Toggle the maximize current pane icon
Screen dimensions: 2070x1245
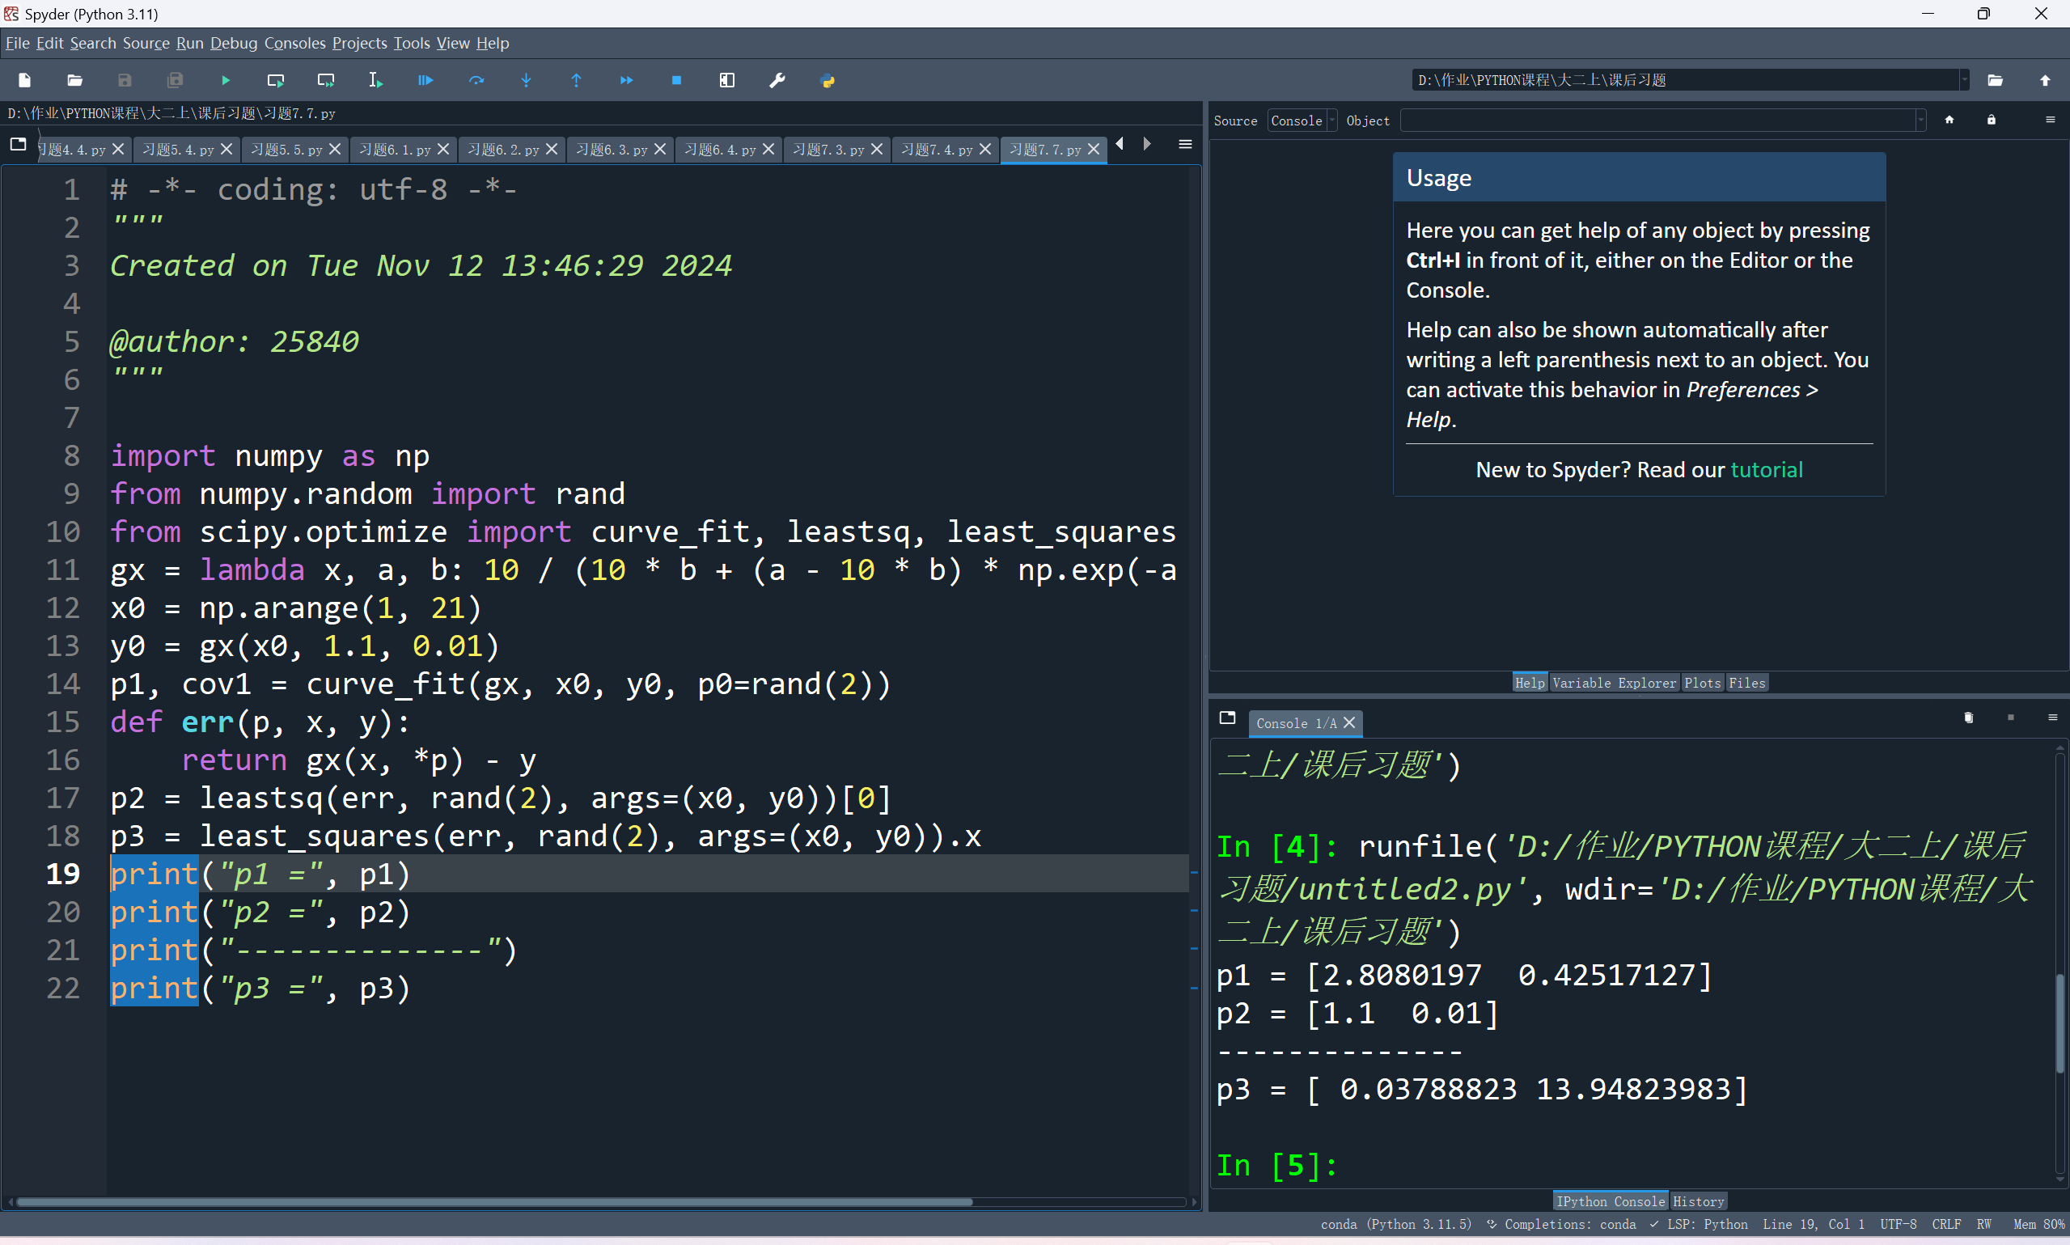(x=726, y=81)
